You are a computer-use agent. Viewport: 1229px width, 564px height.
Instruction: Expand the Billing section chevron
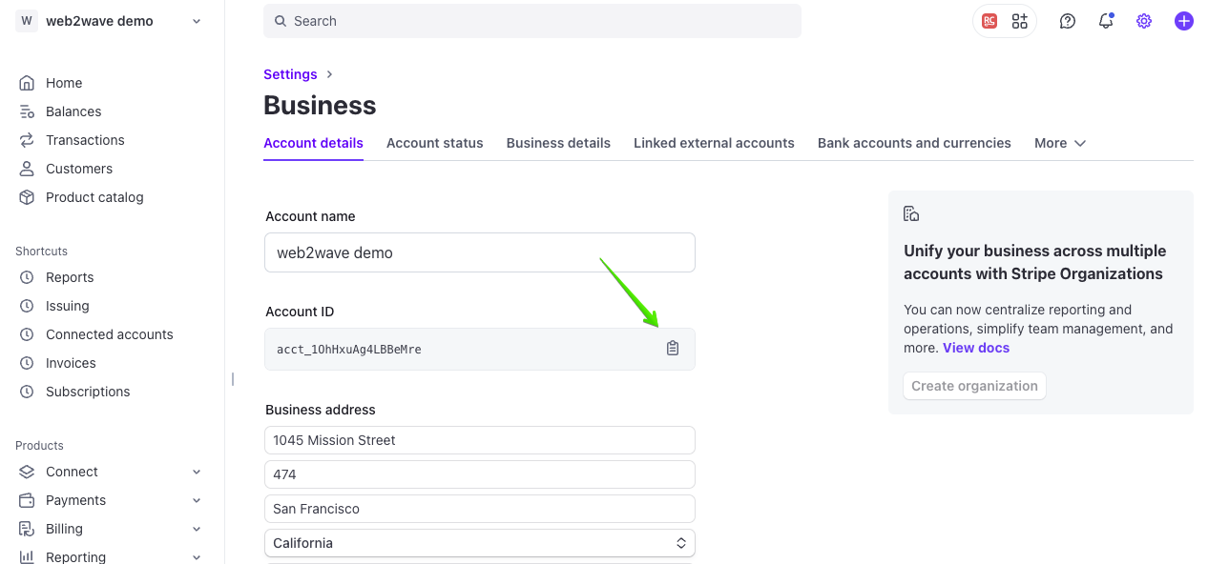pos(197,529)
